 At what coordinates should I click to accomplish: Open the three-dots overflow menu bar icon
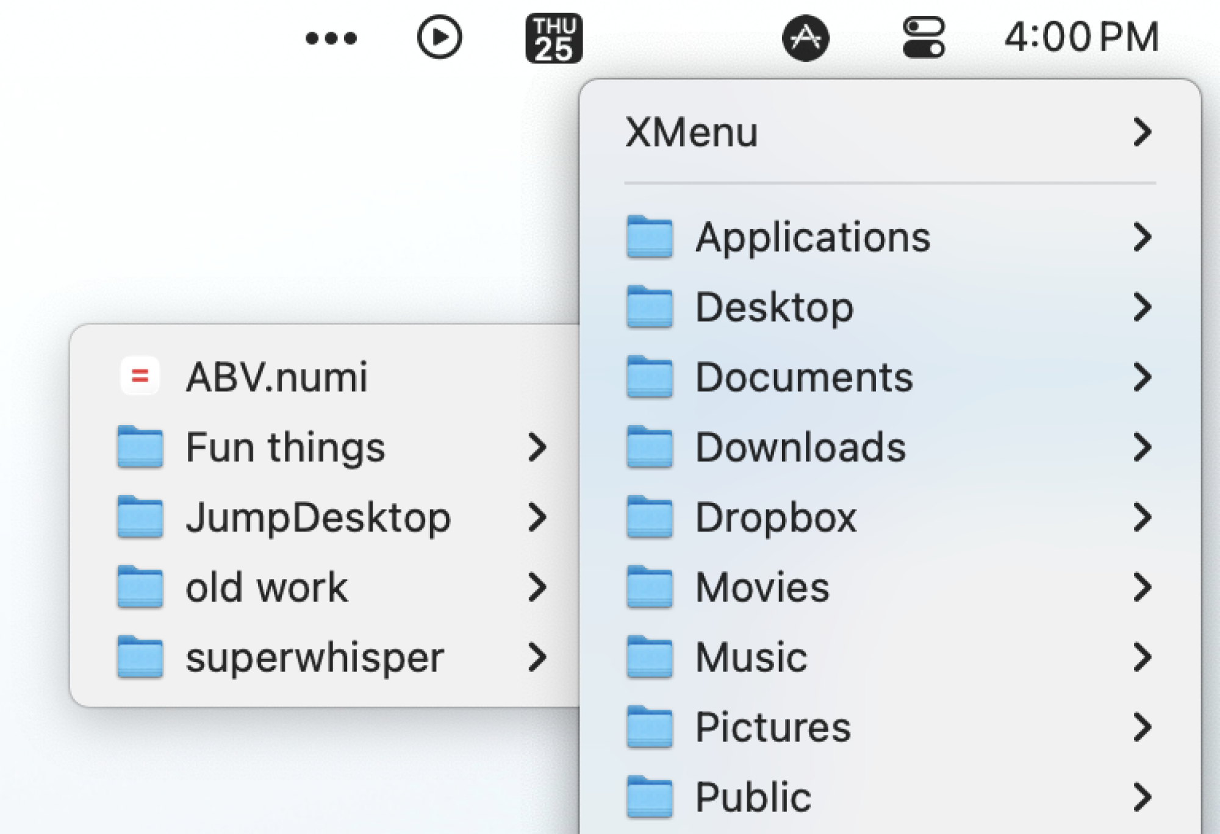pyautogui.click(x=331, y=38)
